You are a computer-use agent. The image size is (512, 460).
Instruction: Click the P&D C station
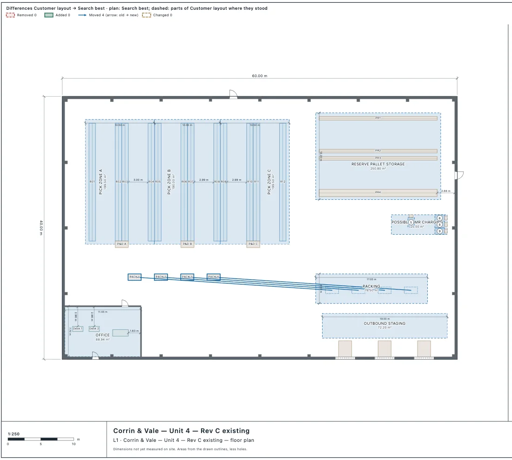[253, 244]
